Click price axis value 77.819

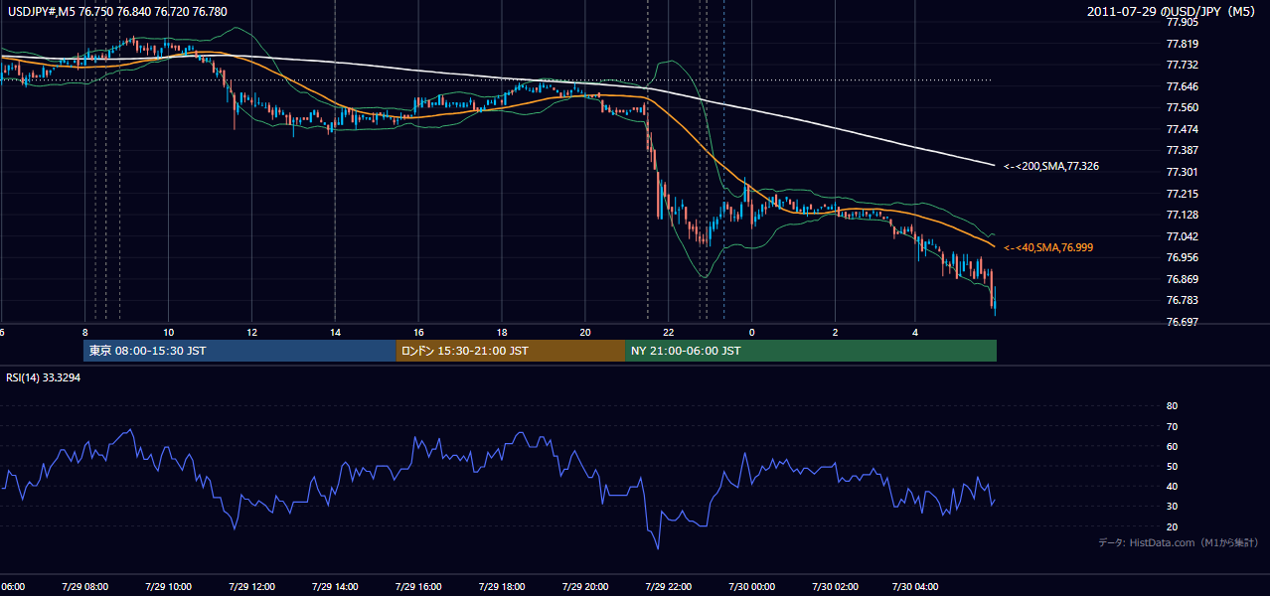tap(1182, 44)
